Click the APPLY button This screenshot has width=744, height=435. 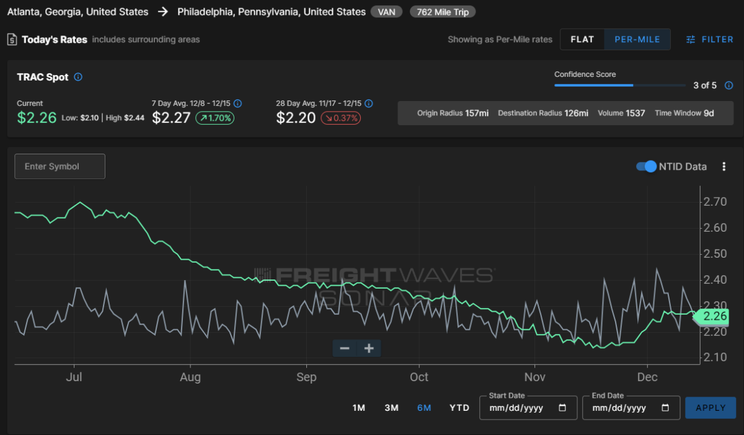pyautogui.click(x=711, y=408)
